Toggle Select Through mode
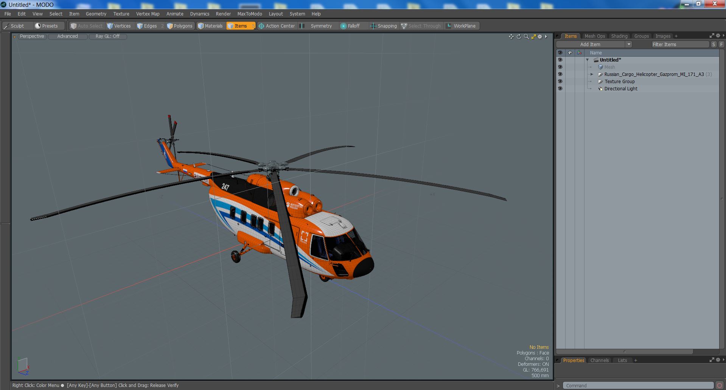Image resolution: width=726 pixels, height=390 pixels. pos(421,26)
